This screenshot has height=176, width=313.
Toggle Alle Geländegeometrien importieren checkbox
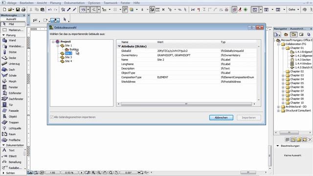(52, 117)
